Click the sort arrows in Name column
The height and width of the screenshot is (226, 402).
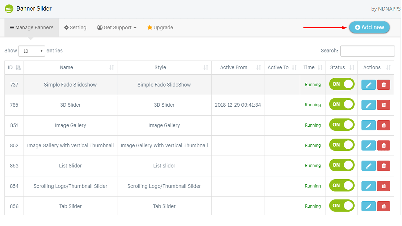(111, 67)
